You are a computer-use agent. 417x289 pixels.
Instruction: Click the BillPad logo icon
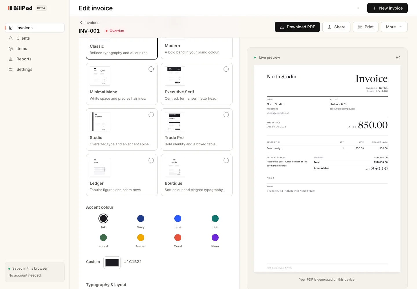click(x=10, y=8)
